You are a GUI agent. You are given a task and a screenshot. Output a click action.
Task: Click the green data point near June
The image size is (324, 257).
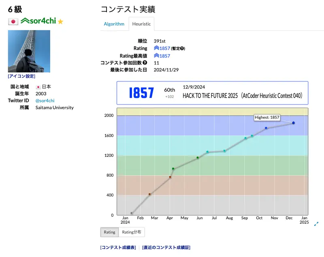click(x=198, y=158)
